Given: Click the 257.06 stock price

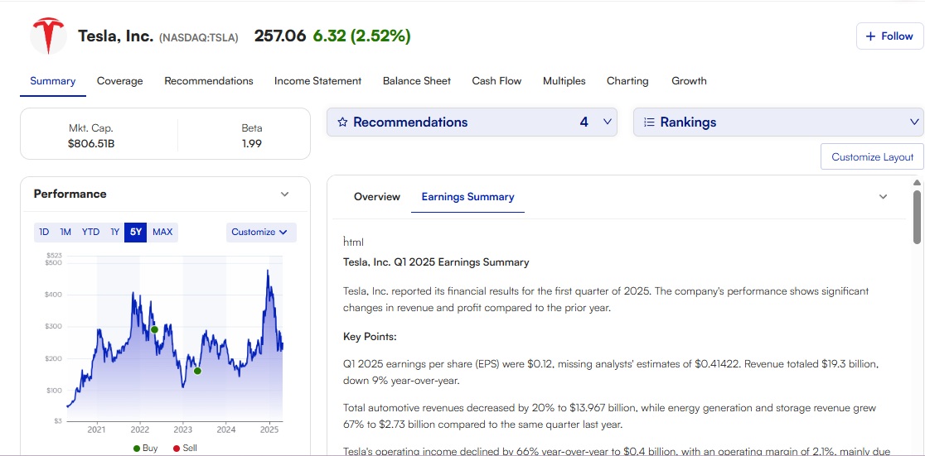Looking at the screenshot, I should pos(280,36).
